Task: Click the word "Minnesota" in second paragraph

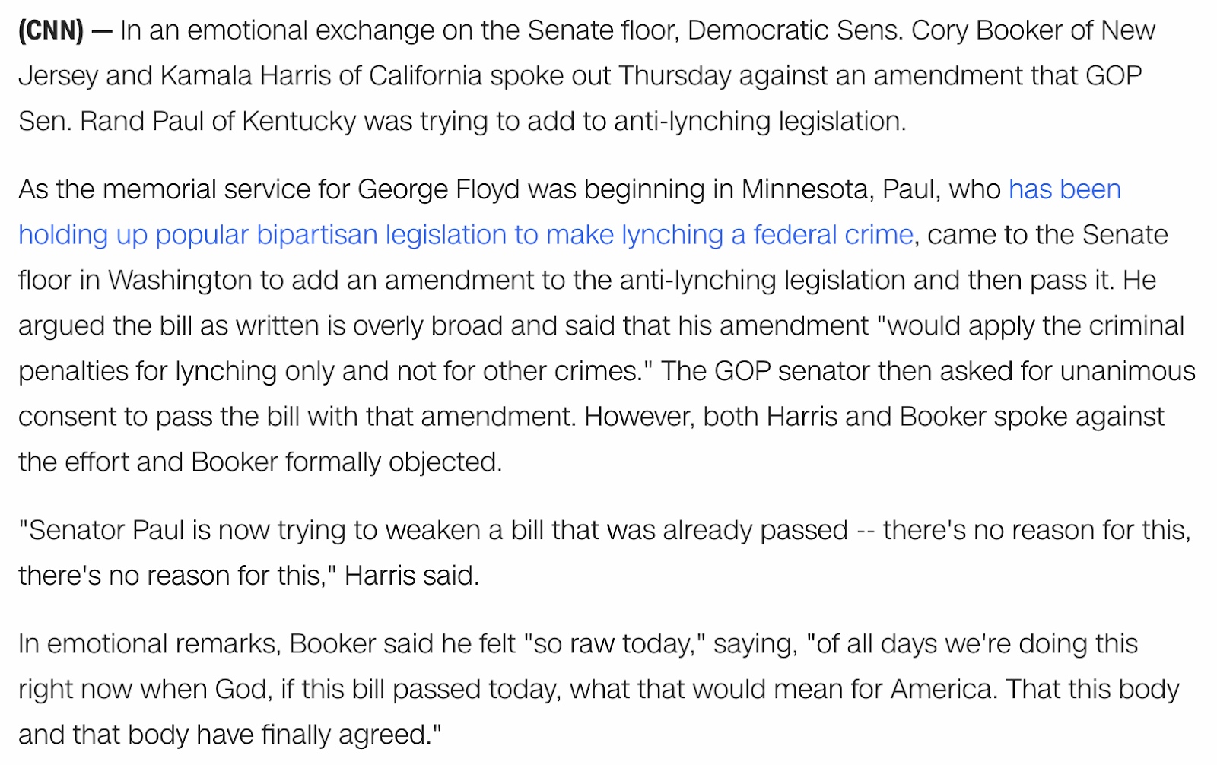Action: pos(806,189)
